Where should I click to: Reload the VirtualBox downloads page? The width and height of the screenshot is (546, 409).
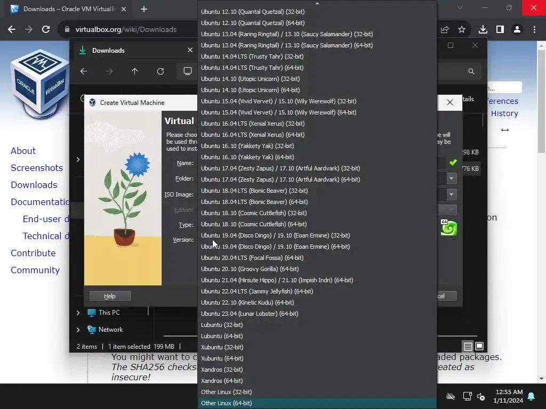pyautogui.click(x=46, y=30)
